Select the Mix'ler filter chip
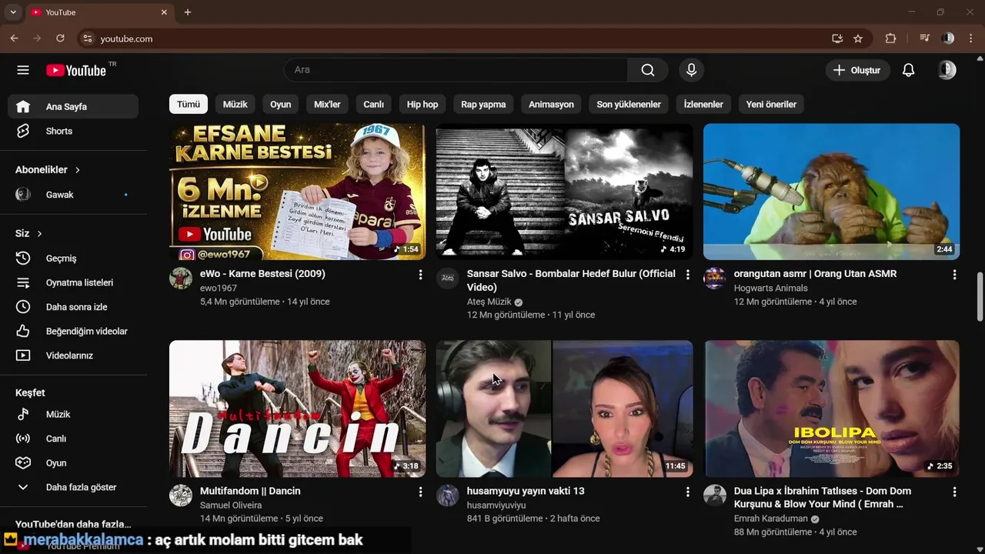 [x=327, y=104]
